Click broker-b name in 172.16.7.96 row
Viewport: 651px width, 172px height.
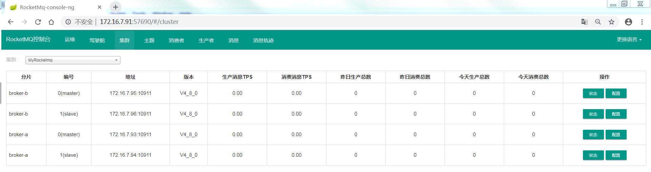pos(18,114)
